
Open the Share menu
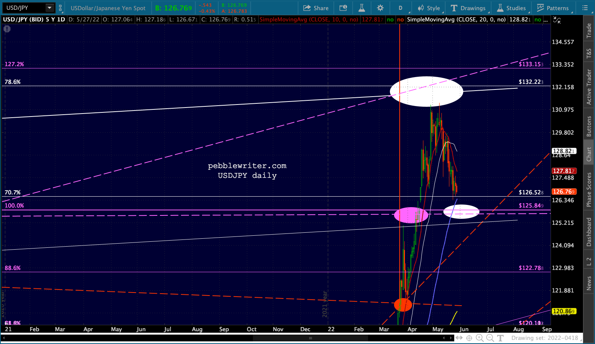point(316,8)
